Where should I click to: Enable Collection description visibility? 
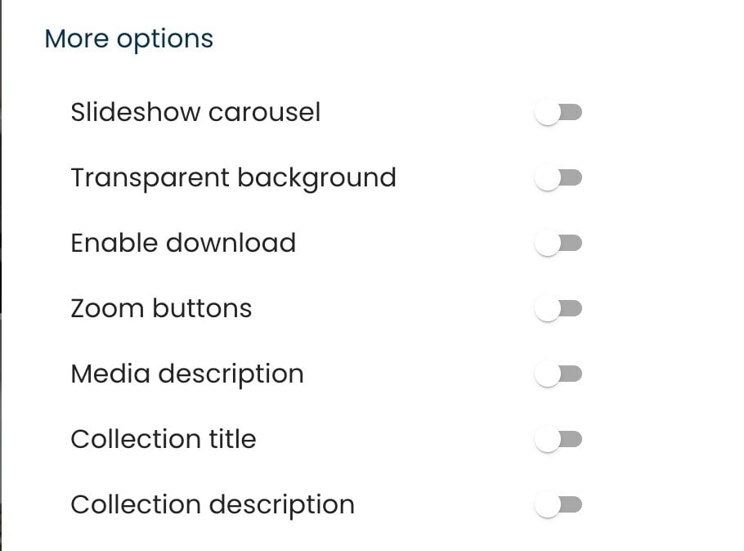click(559, 504)
